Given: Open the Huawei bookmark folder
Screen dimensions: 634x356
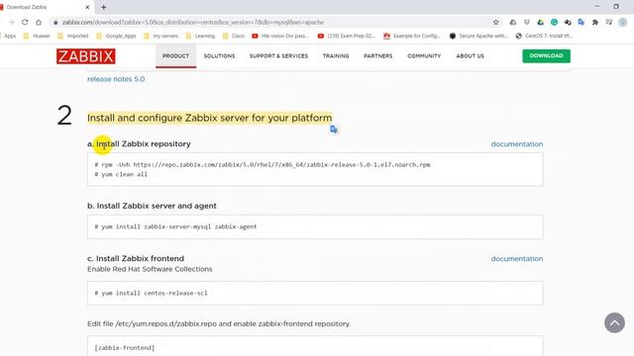Looking at the screenshot, I should coord(37,36).
